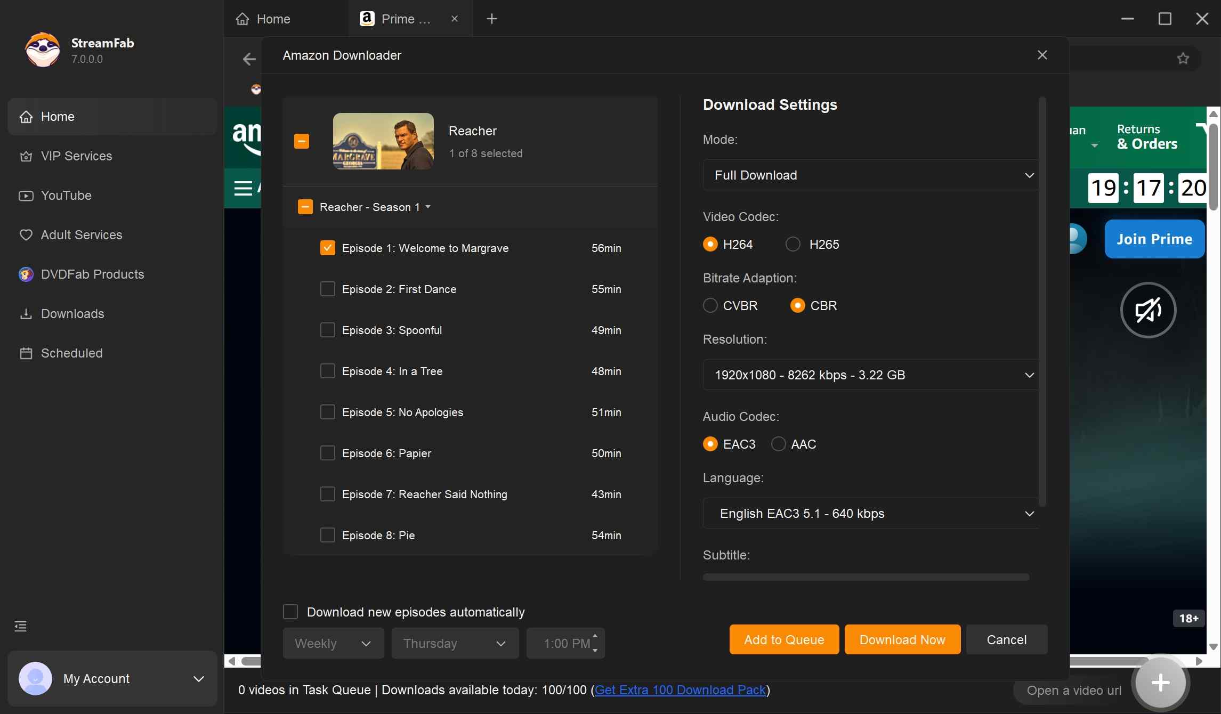Click the Download Now button
The image size is (1221, 714).
[x=901, y=639]
